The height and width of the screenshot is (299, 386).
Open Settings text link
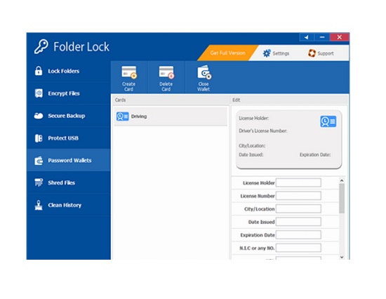(x=281, y=53)
